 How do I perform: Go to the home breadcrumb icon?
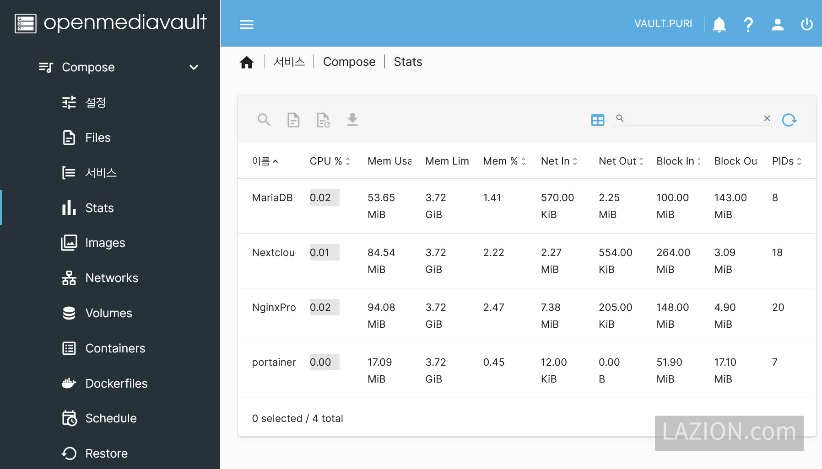(247, 62)
